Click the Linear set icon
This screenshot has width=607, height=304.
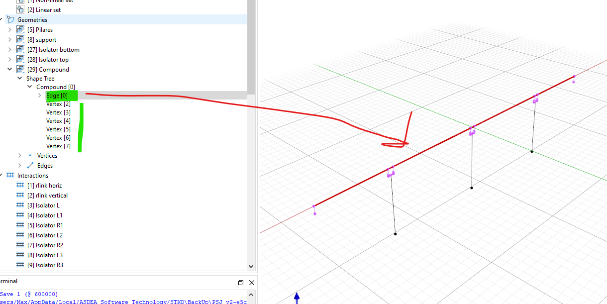[x=20, y=10]
